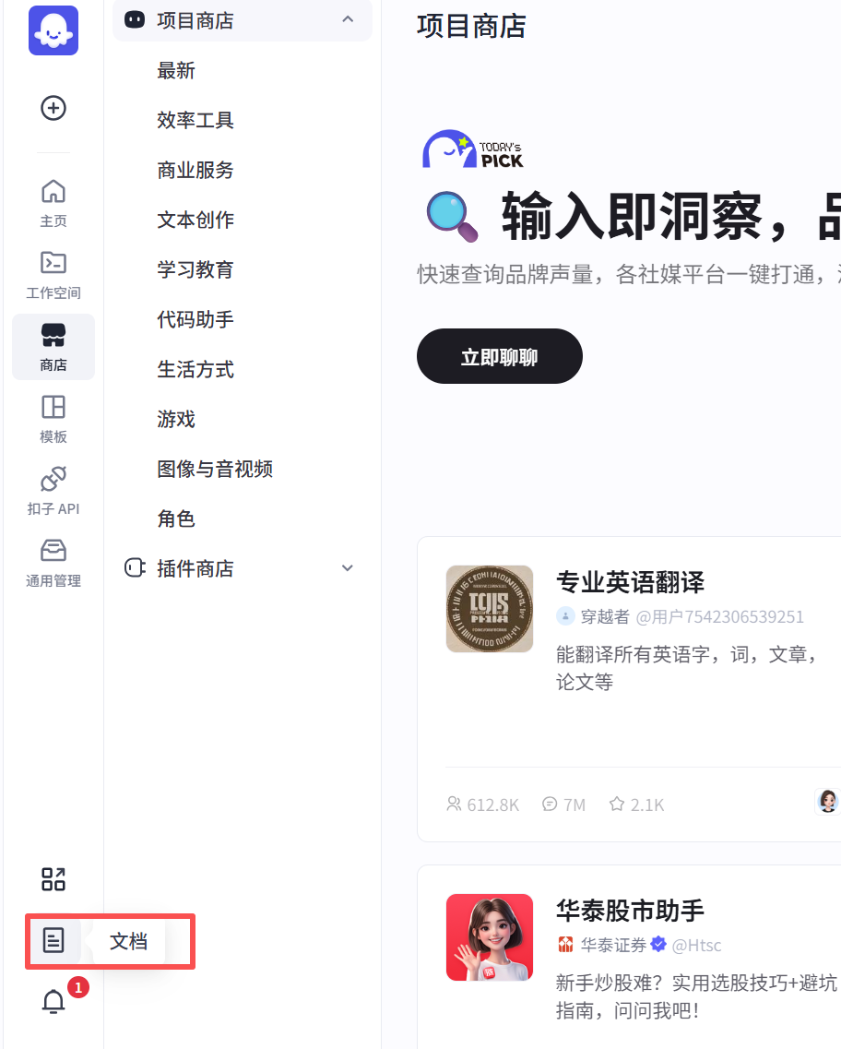This screenshot has width=841, height=1049.
Task: Select 代码助手 category
Action: coord(195,320)
